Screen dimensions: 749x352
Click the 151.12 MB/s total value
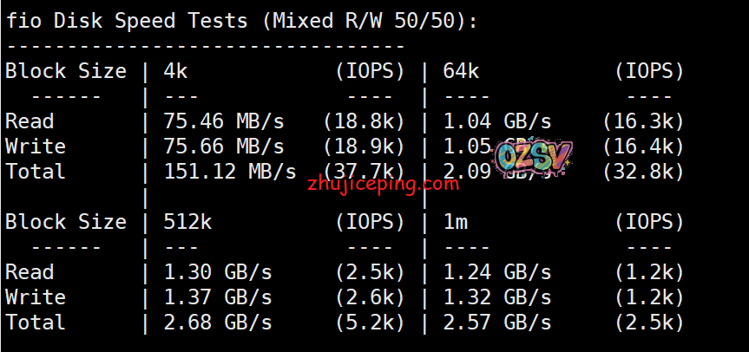pos(230,172)
